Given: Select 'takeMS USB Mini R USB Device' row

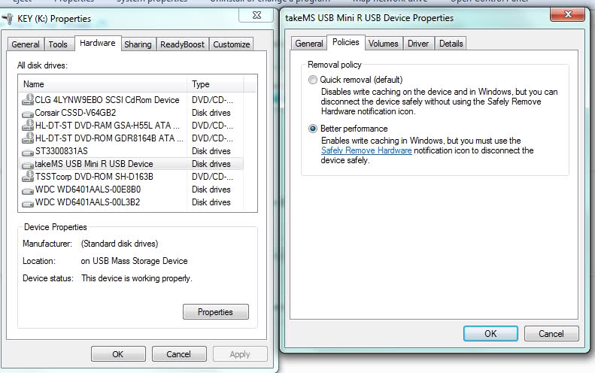Looking at the screenshot, I should coord(131,164).
